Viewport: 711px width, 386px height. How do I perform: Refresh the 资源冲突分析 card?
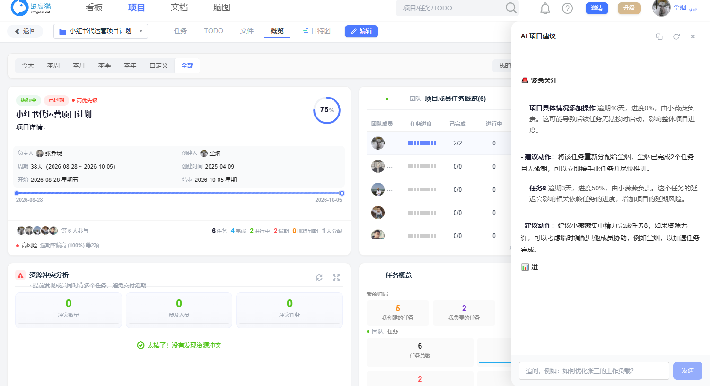pos(319,278)
